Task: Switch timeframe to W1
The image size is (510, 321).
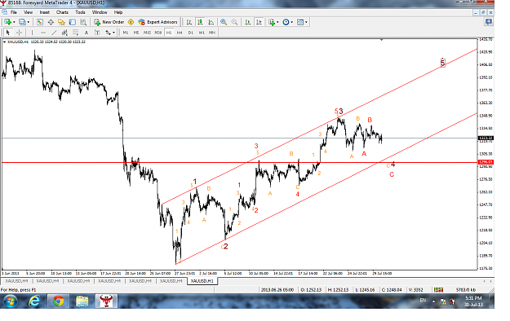Action: (x=202, y=33)
